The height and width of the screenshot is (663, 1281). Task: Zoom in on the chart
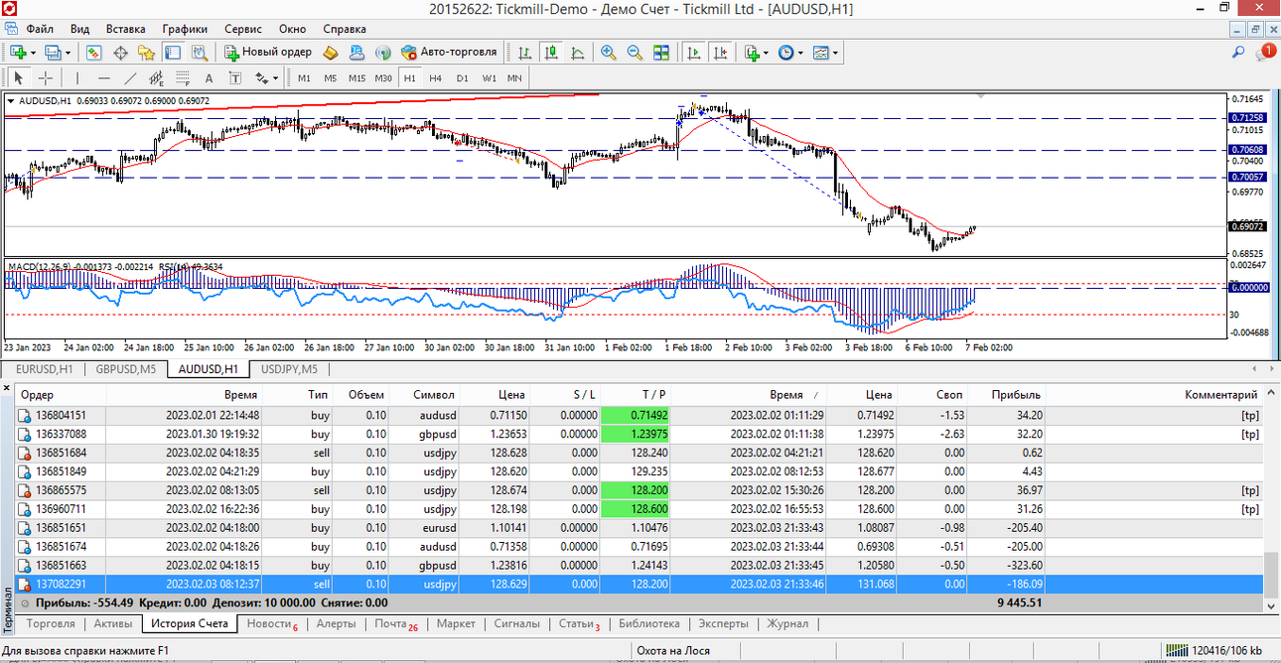click(x=608, y=52)
